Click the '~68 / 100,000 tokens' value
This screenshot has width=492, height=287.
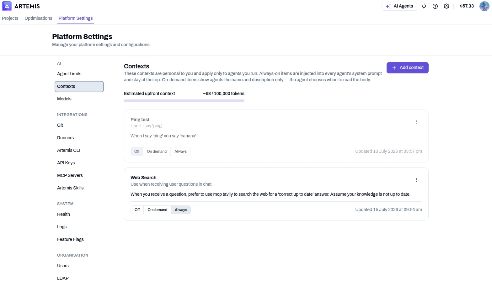click(x=224, y=93)
